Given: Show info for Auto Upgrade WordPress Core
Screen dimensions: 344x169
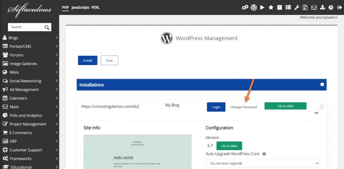Looking at the screenshot, I should [264, 154].
